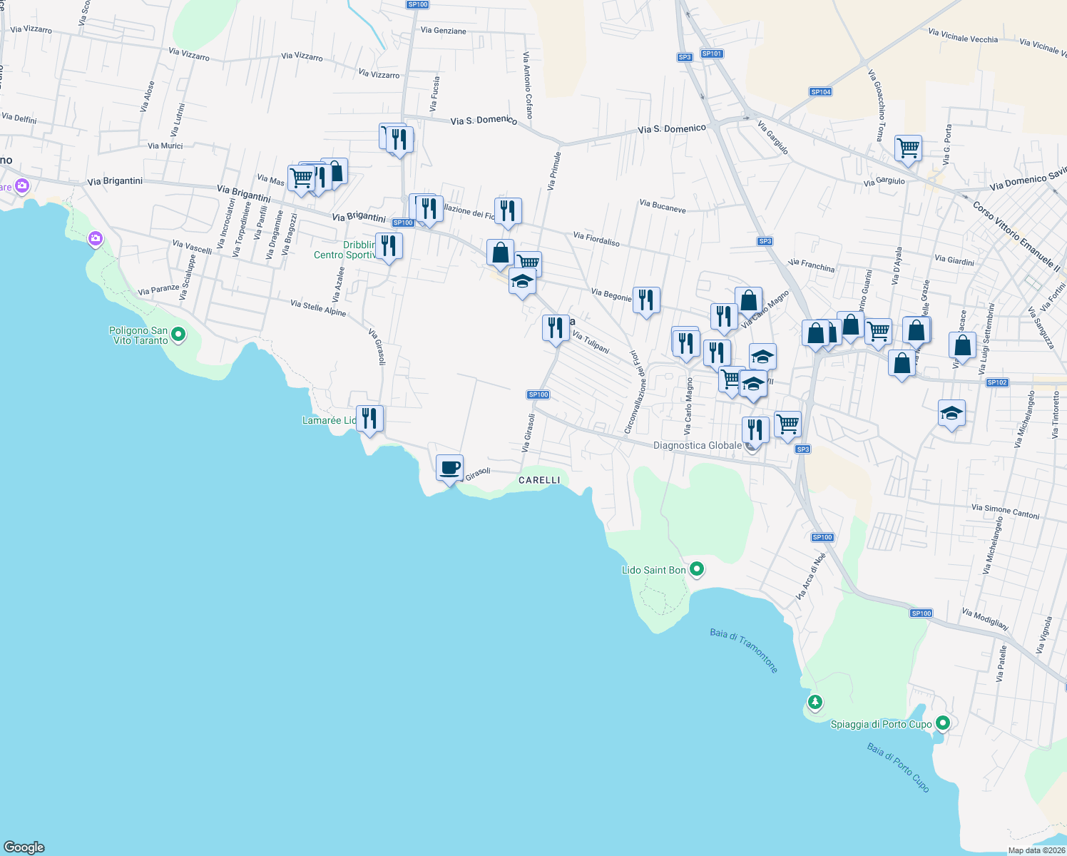Open the Google logo at bottom left
Image resolution: width=1067 pixels, height=856 pixels.
pos(24,847)
